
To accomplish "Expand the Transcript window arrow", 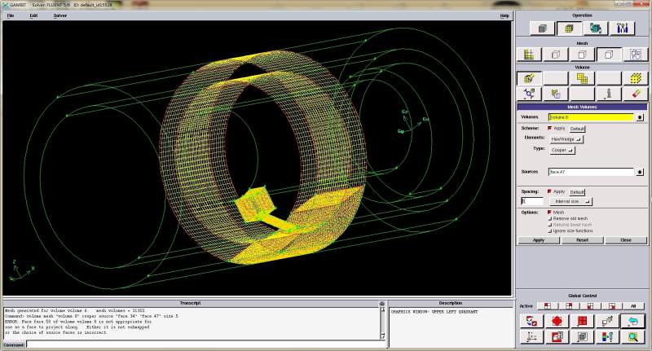I will 382,304.
